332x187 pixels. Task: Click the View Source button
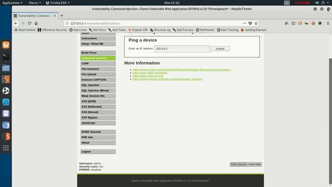(238, 164)
